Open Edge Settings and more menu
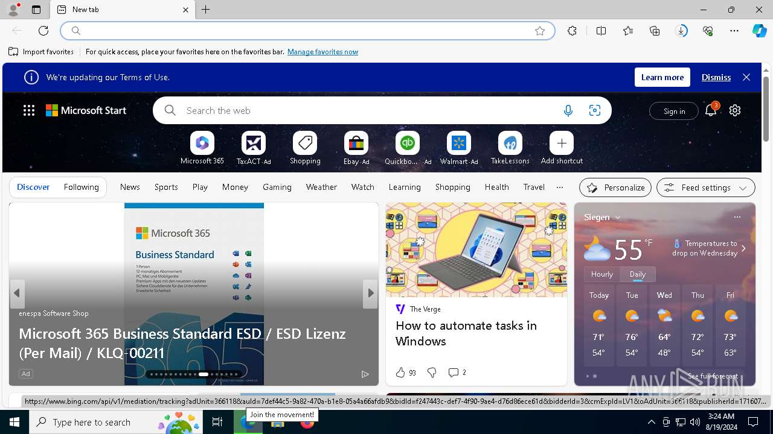 click(x=734, y=31)
